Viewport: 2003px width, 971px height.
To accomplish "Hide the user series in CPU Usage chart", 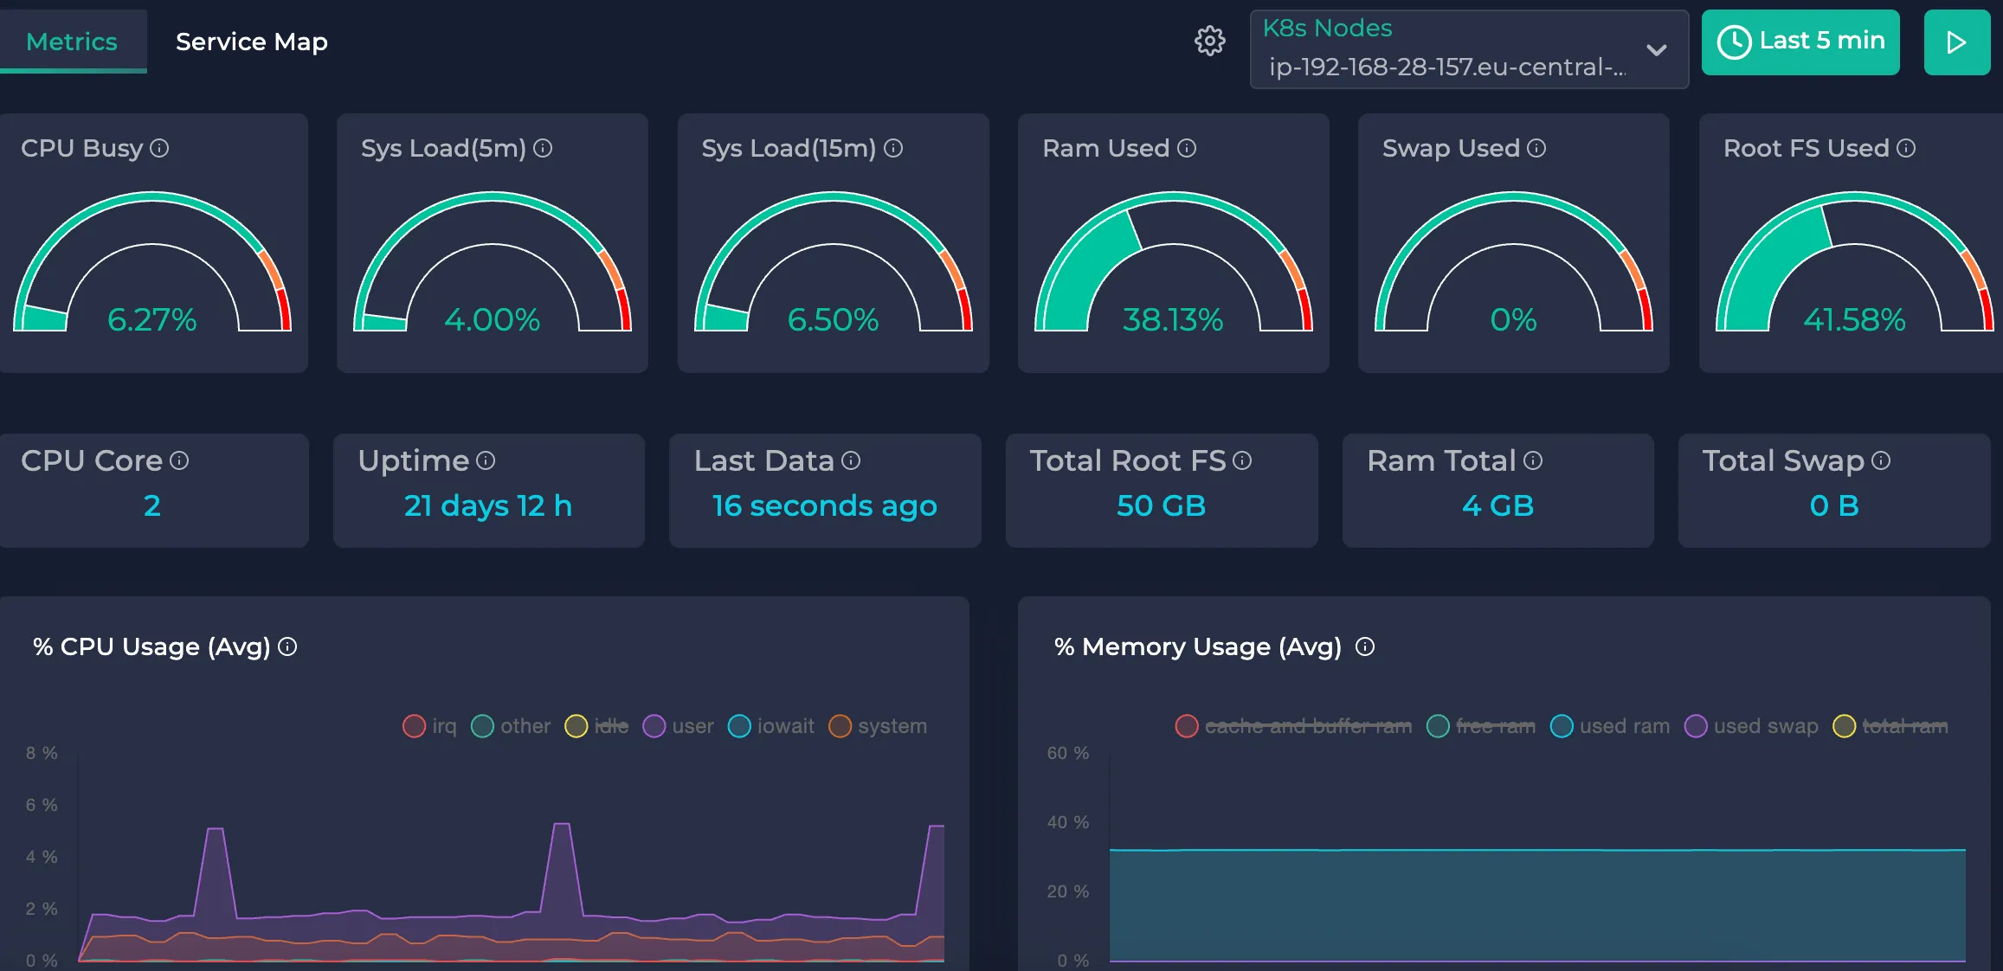I will coord(692,726).
